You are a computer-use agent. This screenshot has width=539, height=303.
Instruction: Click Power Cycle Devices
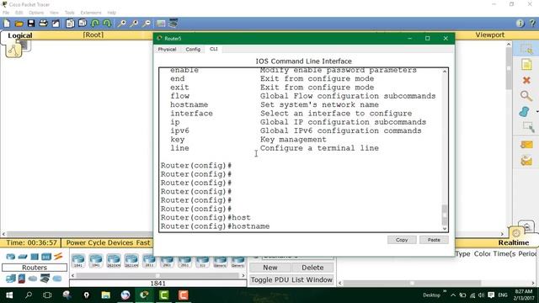99,242
